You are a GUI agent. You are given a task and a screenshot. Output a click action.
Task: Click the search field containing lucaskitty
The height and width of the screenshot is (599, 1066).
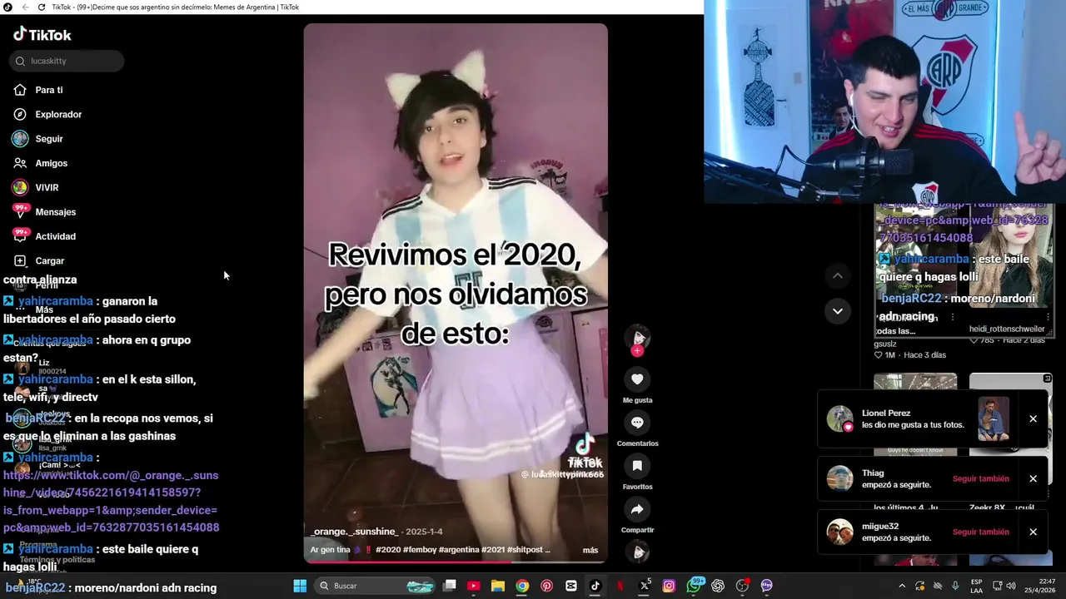pos(67,61)
